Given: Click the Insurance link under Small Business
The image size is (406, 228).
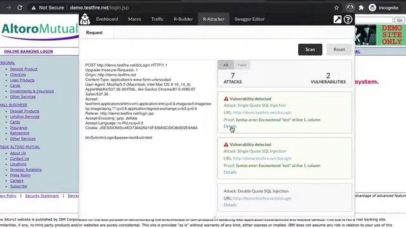Looking at the screenshot, I should point(18,127).
